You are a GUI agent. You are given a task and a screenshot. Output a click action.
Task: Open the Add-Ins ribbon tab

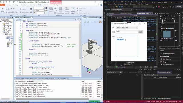46,5
